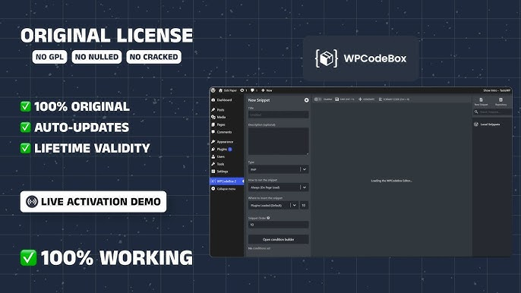
Task: Click the Save icon in editor toolbar
Action: point(336,99)
